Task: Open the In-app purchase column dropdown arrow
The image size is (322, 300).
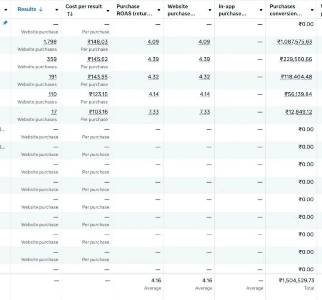Action: tap(261, 10)
